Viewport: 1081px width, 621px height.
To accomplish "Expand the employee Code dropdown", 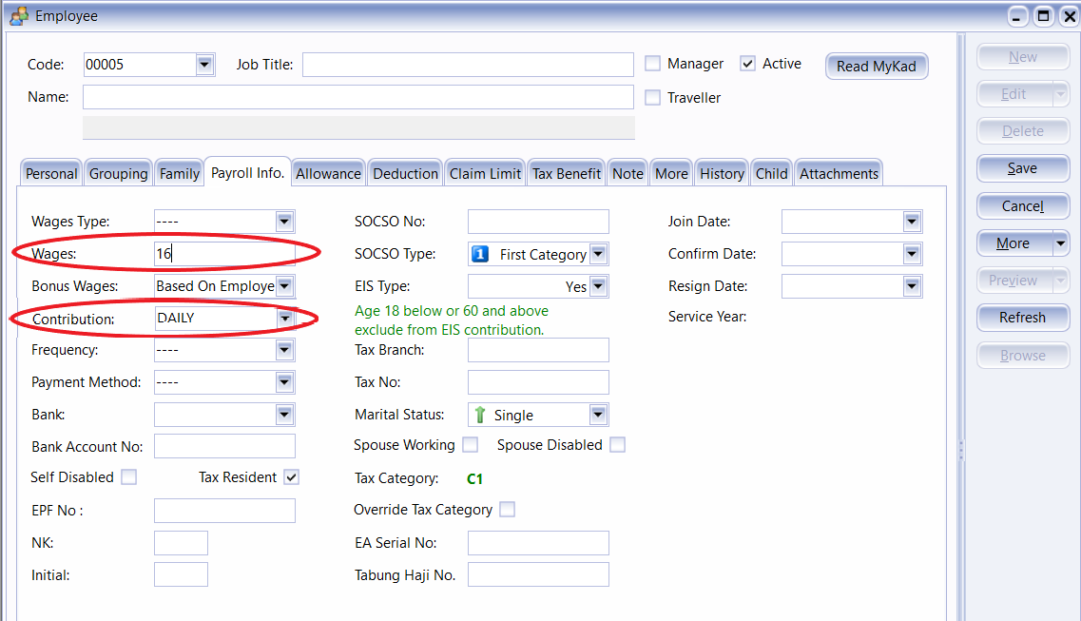I will (x=204, y=65).
